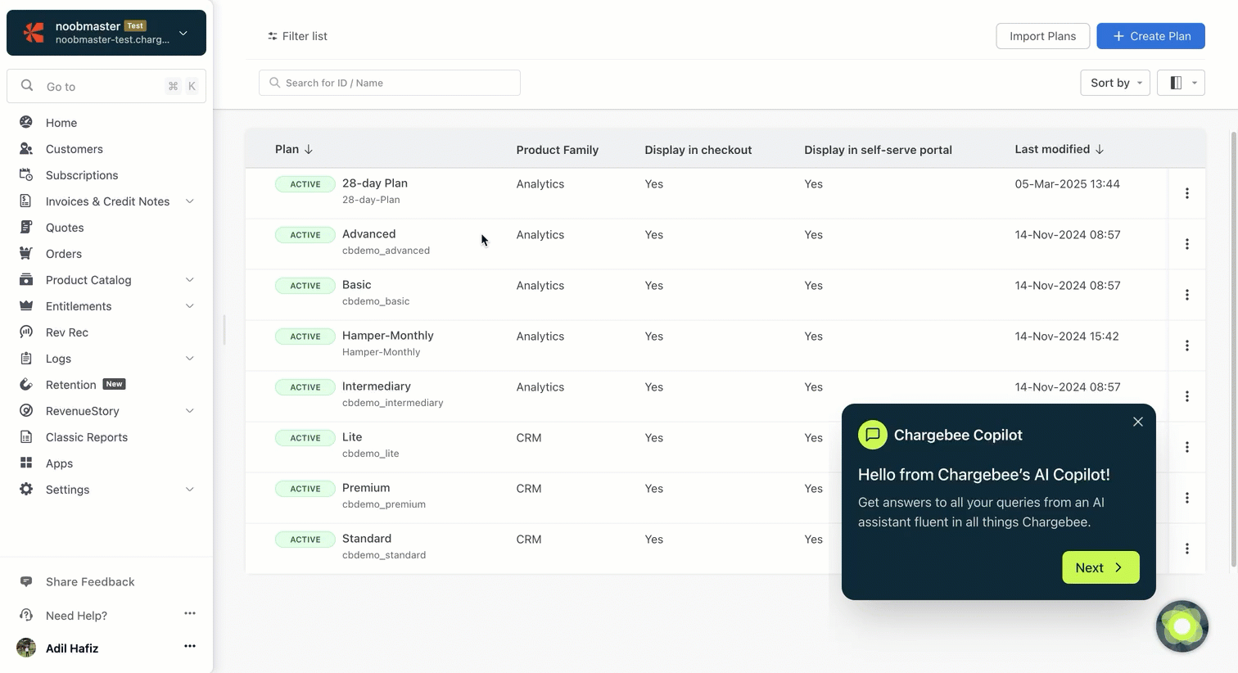1238x673 pixels.
Task: Open Classic Reports from the sidebar
Action: [86, 437]
